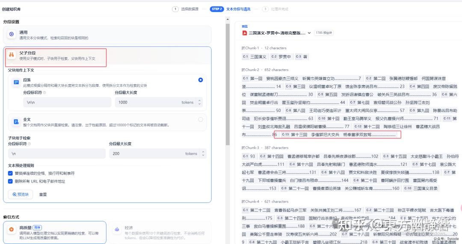Click the 父块用作上下文 label
The image size is (462, 244).
click(x=21, y=70)
